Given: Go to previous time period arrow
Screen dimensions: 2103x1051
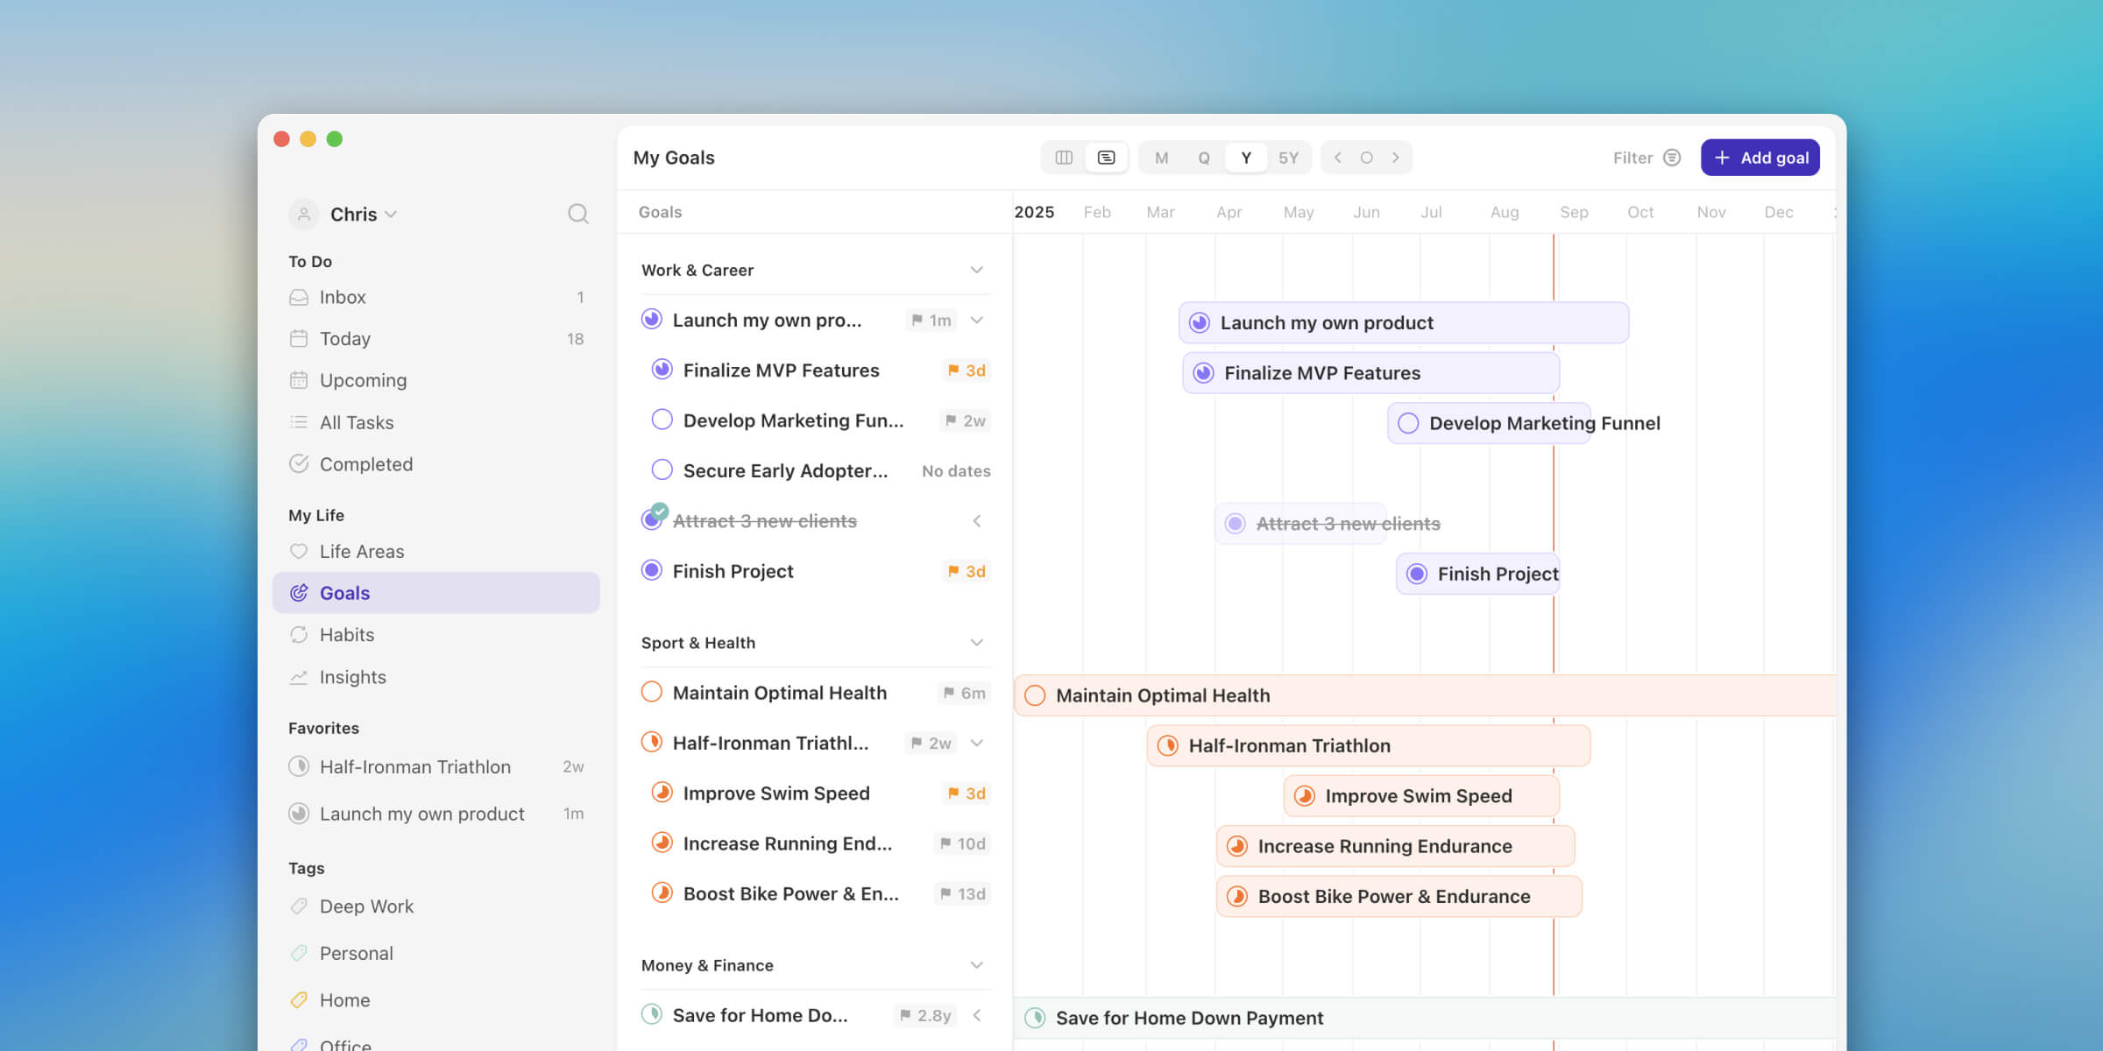Looking at the screenshot, I should point(1338,158).
